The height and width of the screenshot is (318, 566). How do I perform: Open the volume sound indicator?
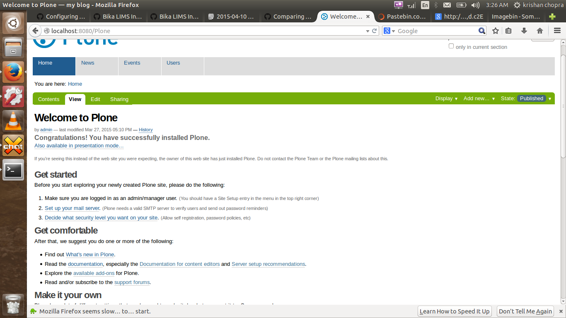tap(475, 5)
